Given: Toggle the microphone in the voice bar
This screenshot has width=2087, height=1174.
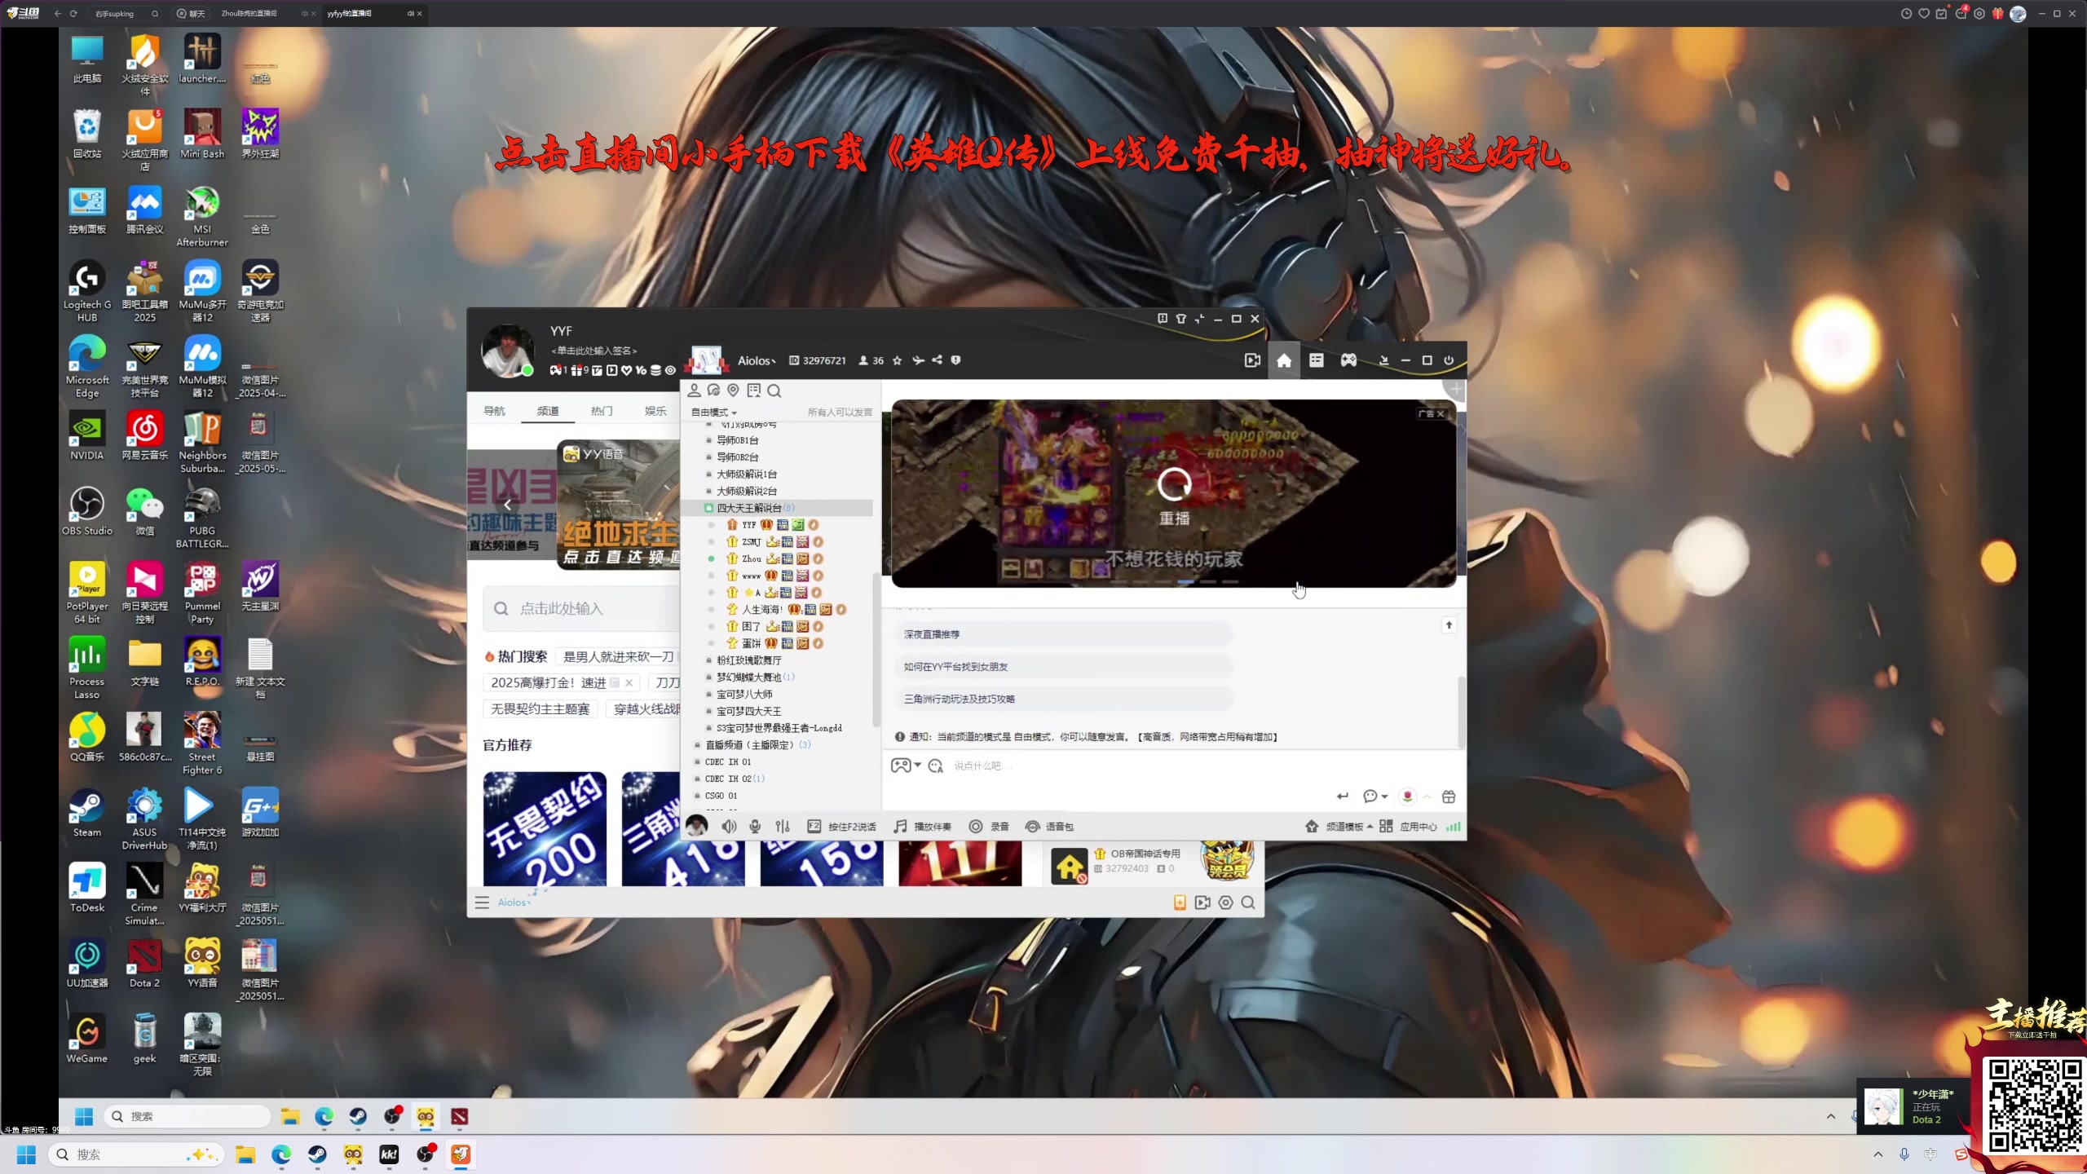Looking at the screenshot, I should coord(755,827).
